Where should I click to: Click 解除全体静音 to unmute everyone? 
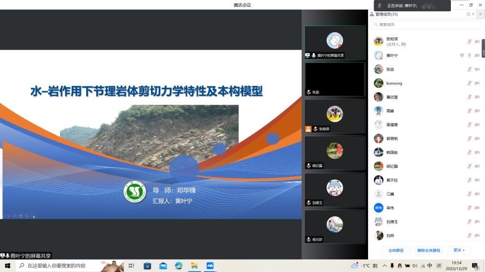tap(429, 250)
